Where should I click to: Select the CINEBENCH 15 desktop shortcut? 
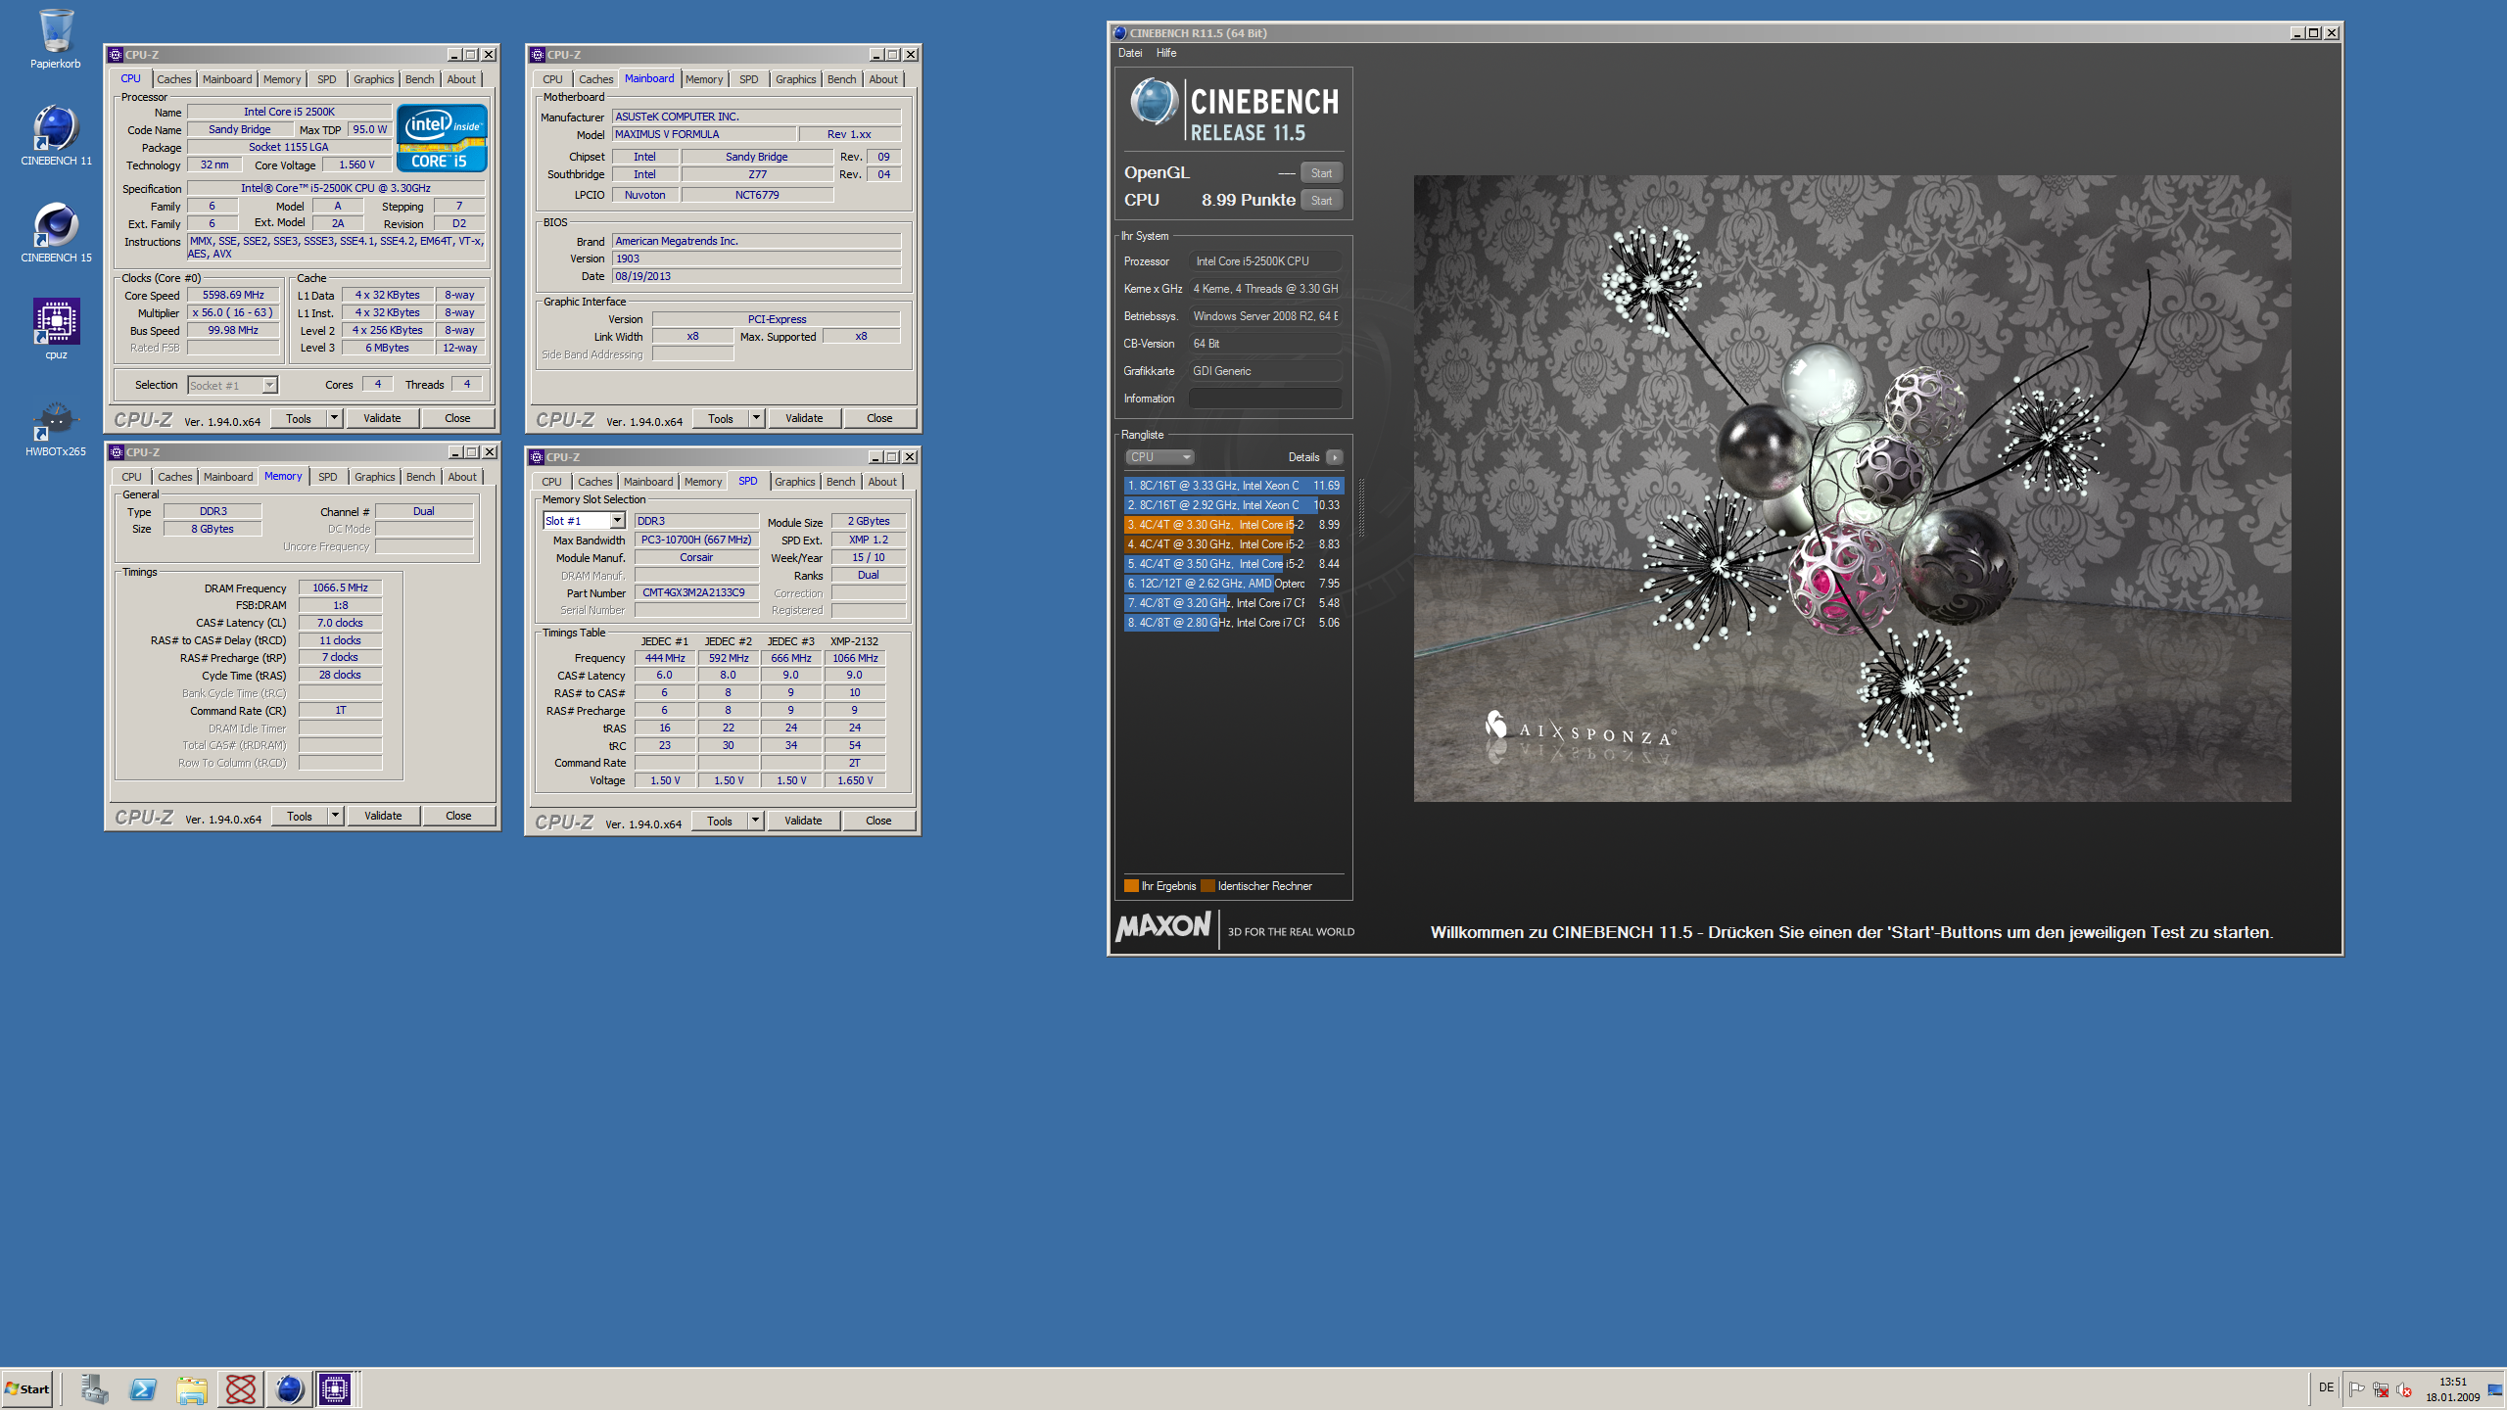click(56, 232)
